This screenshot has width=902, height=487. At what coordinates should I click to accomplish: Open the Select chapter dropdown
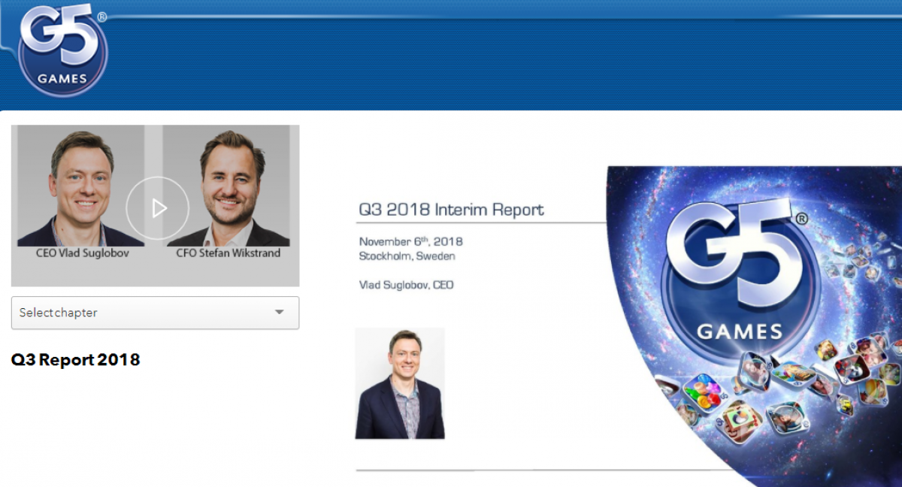155,313
